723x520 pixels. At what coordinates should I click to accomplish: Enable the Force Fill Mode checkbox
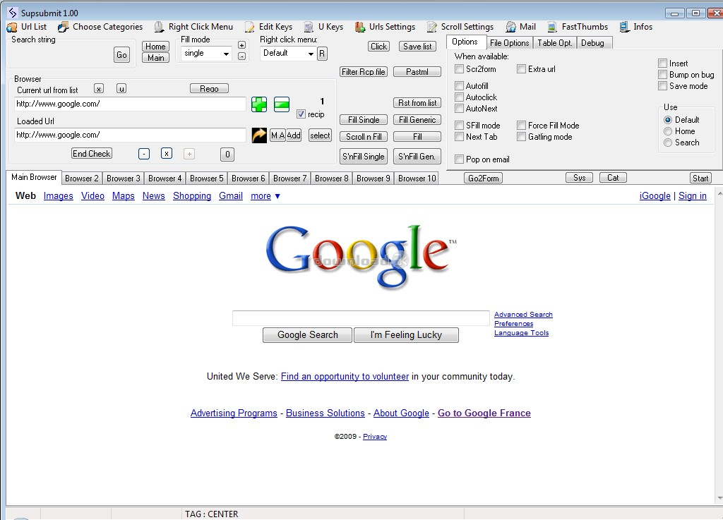[521, 126]
